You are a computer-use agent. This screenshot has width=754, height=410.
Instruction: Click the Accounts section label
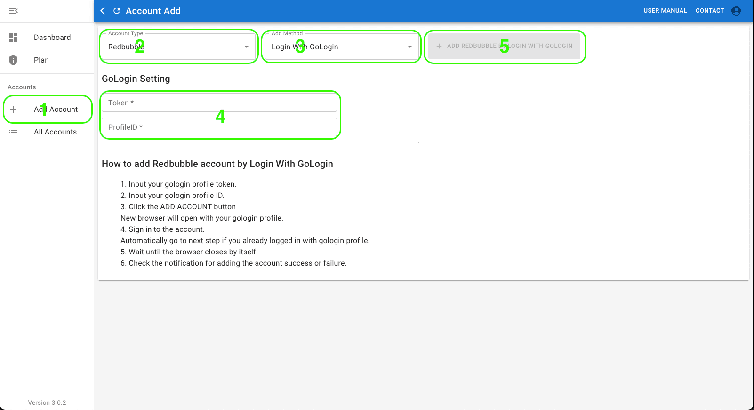pyautogui.click(x=22, y=87)
